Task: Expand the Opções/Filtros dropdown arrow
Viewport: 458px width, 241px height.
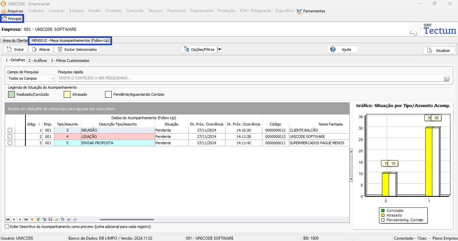Action: pos(219,50)
